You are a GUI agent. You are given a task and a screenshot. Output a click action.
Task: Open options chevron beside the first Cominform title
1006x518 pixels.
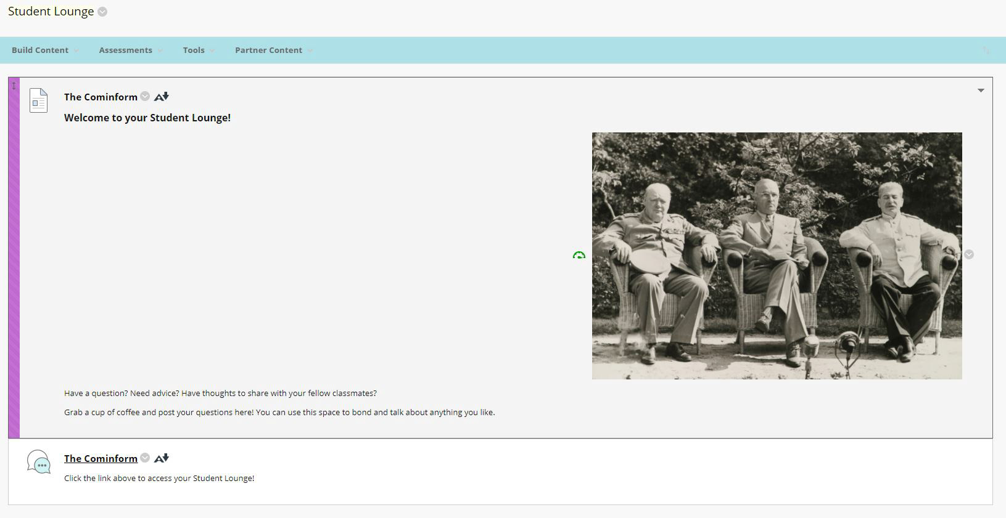coord(145,96)
